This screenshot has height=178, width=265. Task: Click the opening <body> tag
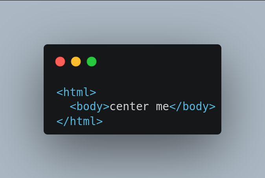[x=90, y=107]
